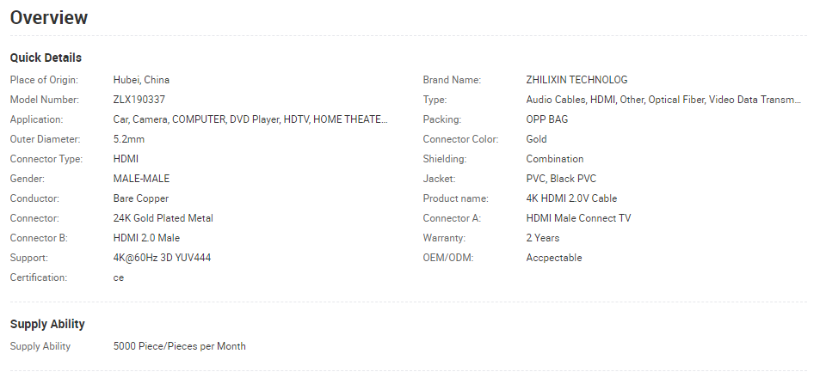The width and height of the screenshot is (820, 378).
Task: Click the Brand Name value ZHILIXIN TECHNOLOG
Action: pos(576,80)
